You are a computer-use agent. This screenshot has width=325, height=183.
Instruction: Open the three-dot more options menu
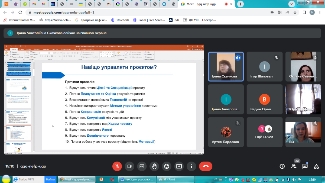tap(191, 166)
